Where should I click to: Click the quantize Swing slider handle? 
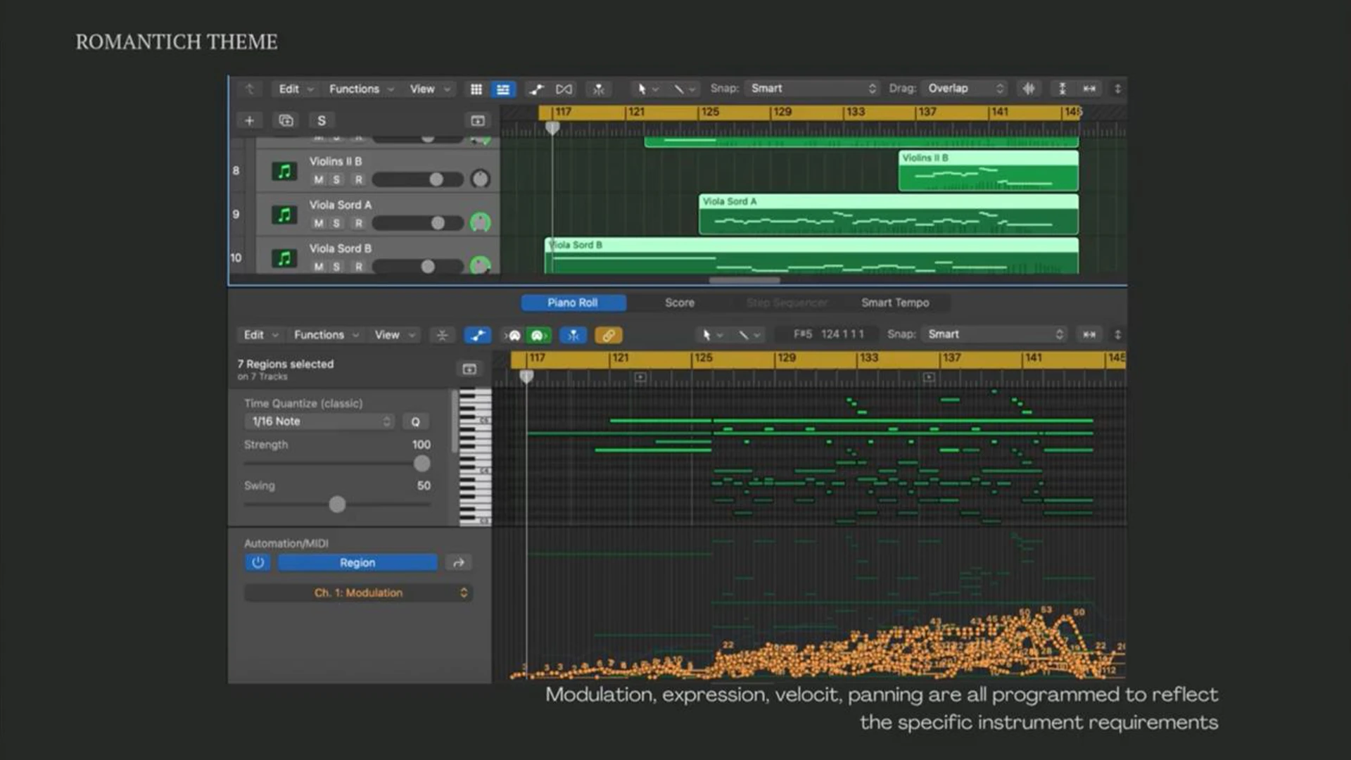338,505
